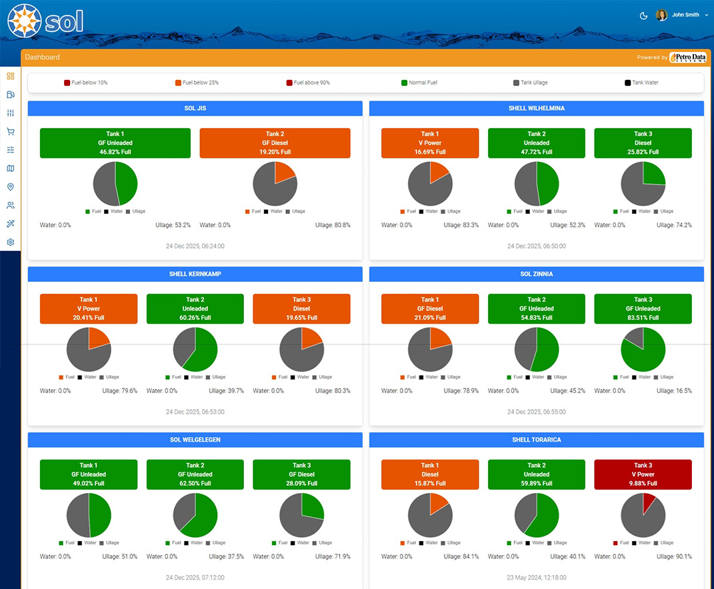Click the Tank Ullage legend swatch

pyautogui.click(x=516, y=83)
